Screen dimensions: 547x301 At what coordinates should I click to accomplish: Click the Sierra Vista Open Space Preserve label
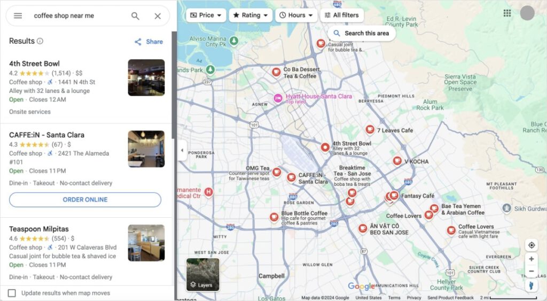point(460,83)
